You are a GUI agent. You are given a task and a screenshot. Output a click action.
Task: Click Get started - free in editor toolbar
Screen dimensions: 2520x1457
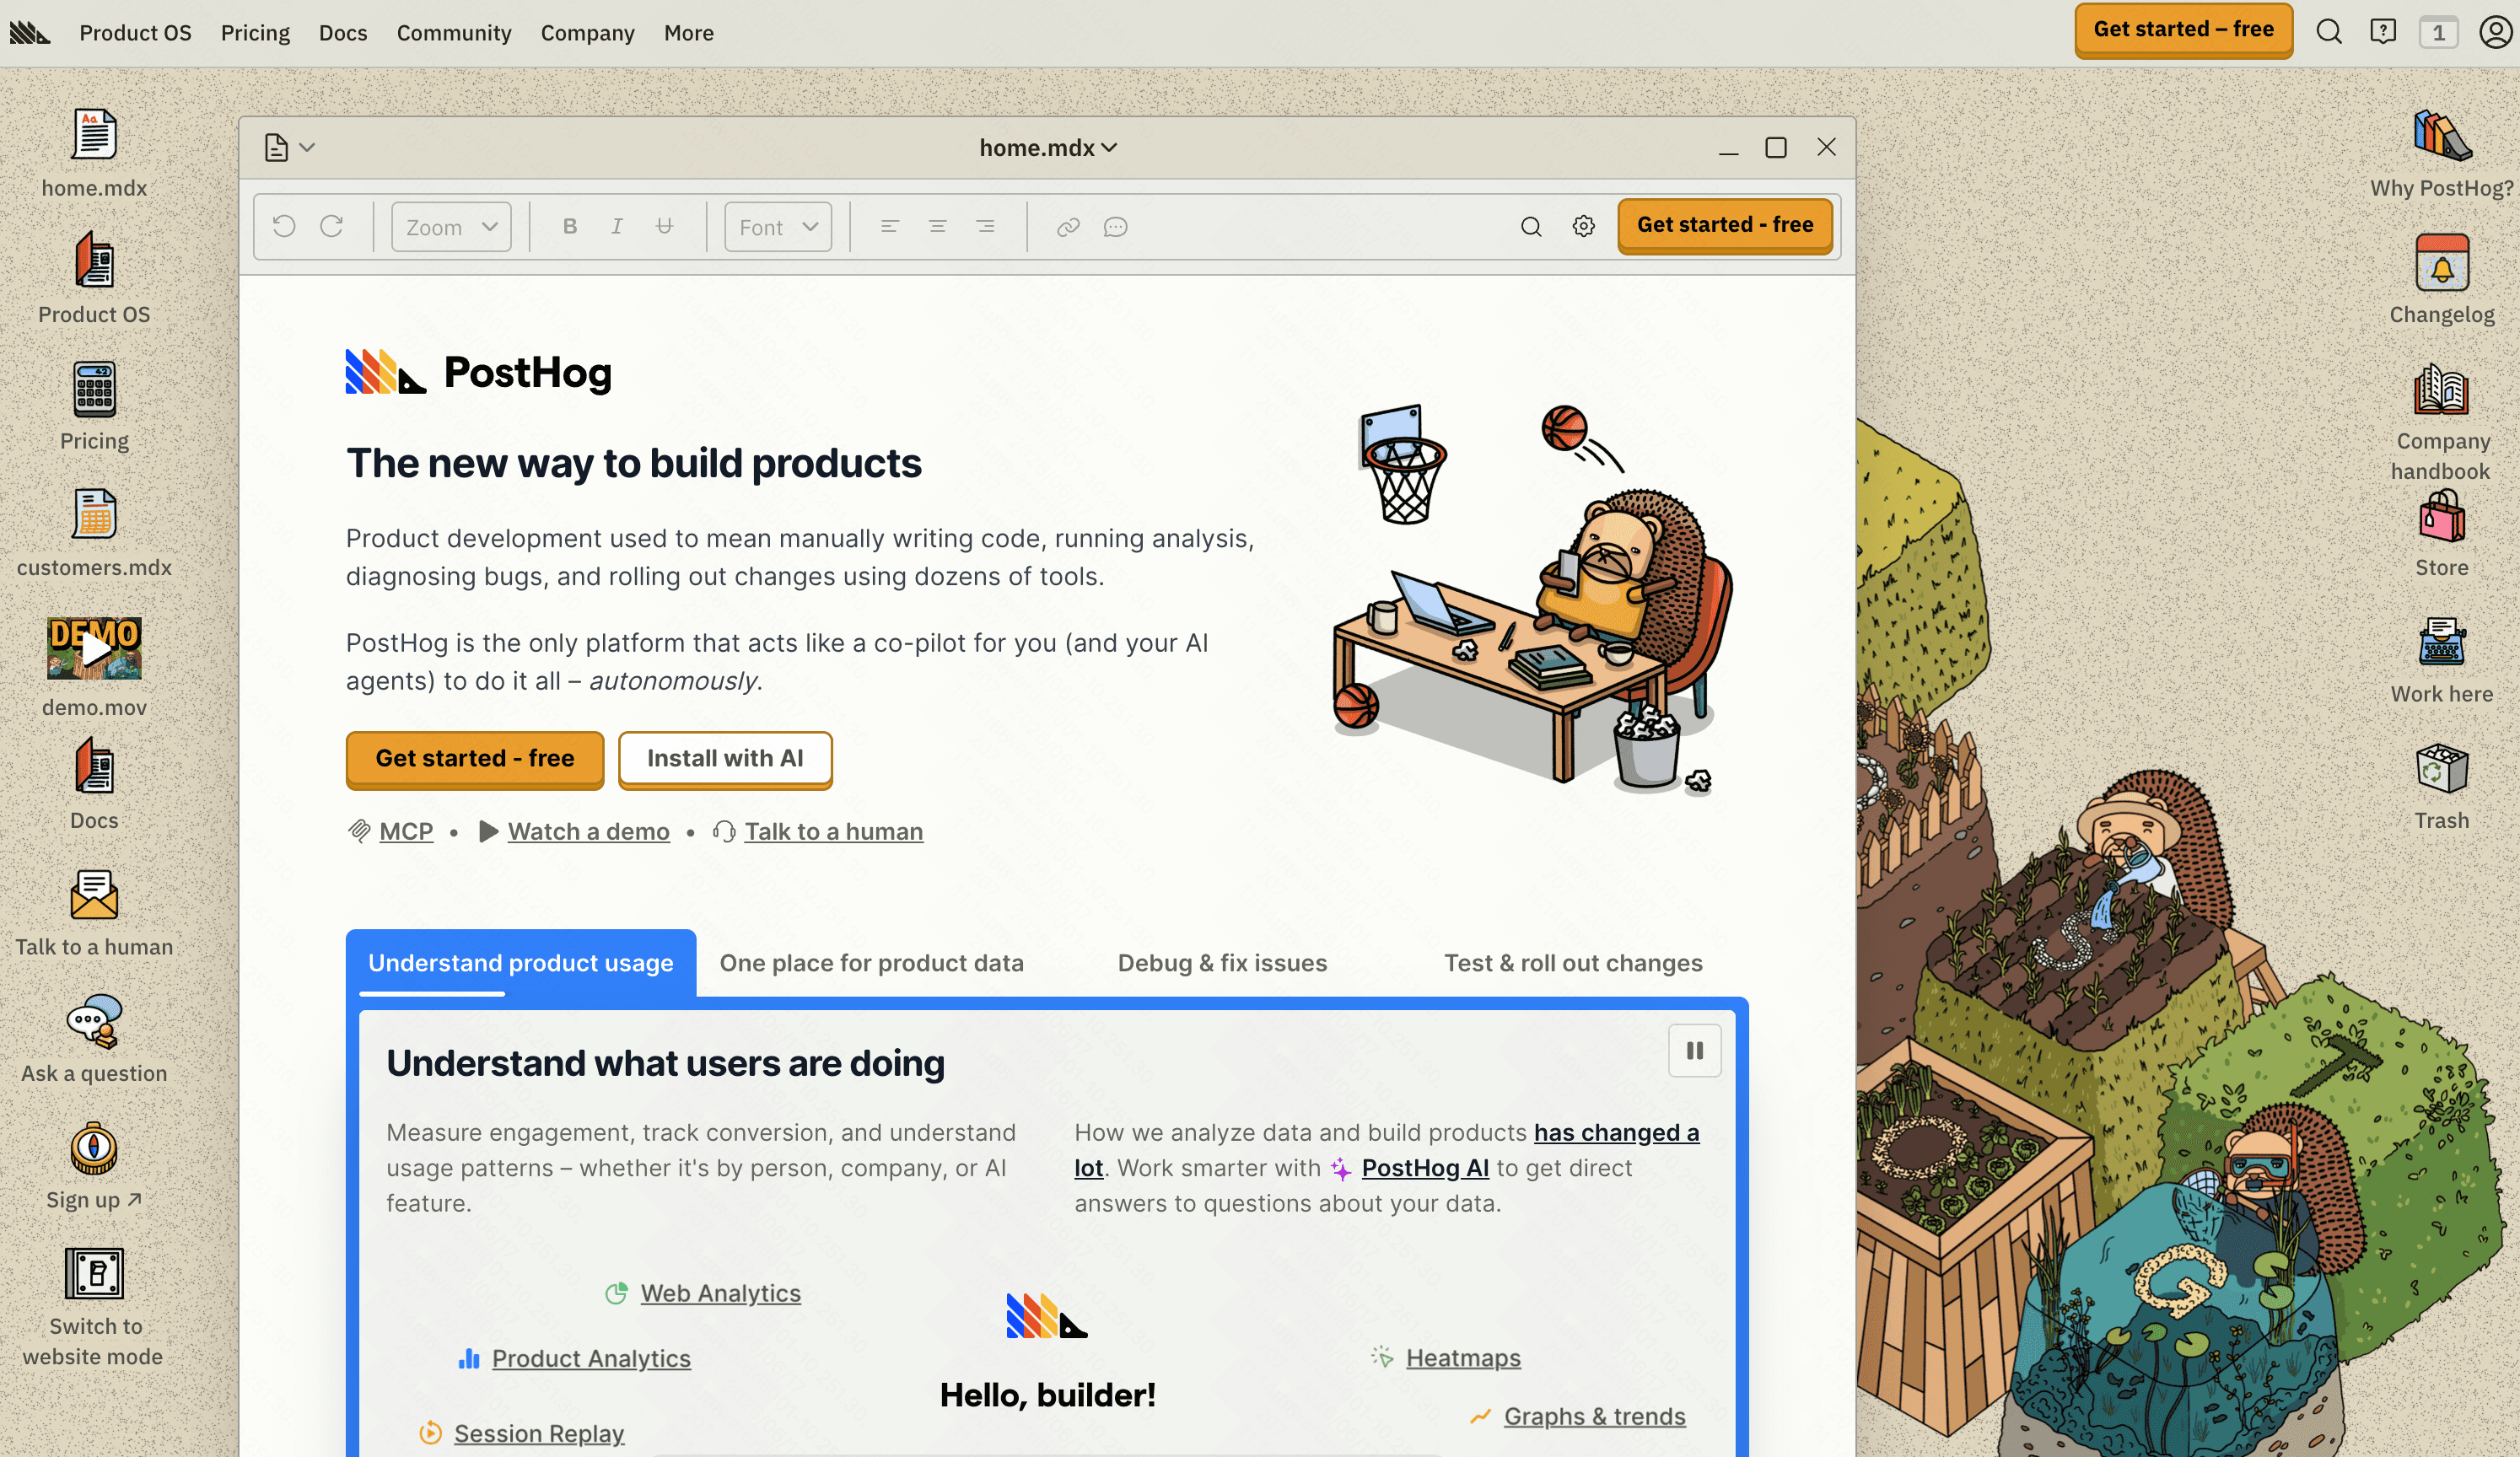tap(1725, 225)
